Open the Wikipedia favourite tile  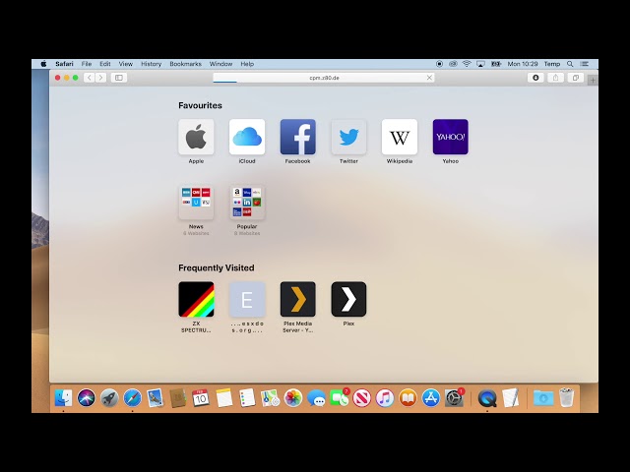(400, 137)
